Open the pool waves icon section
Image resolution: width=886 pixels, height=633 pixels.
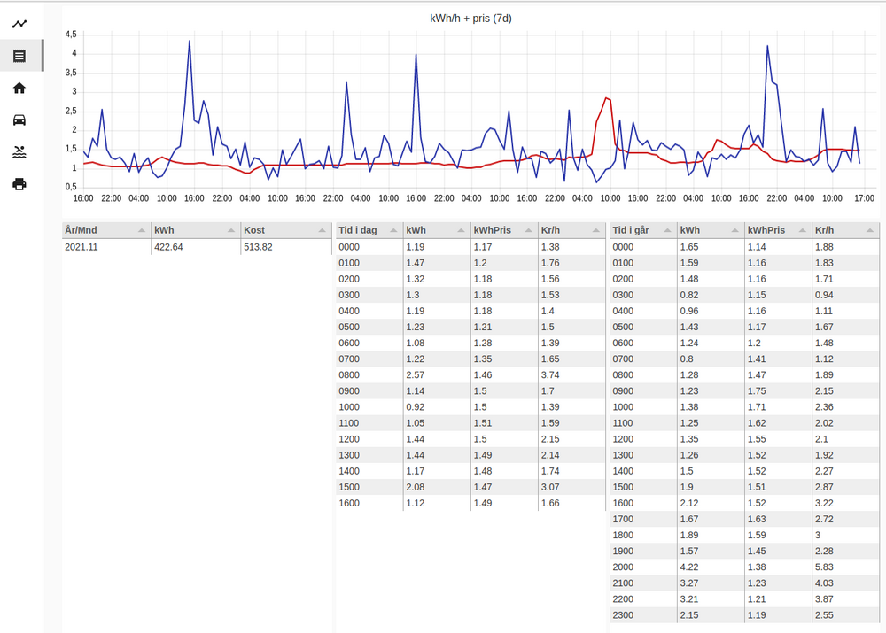click(x=19, y=152)
